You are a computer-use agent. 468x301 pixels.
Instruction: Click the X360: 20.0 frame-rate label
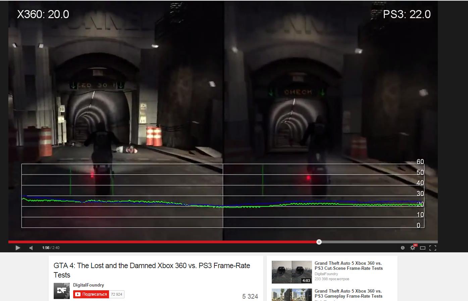[43, 14]
